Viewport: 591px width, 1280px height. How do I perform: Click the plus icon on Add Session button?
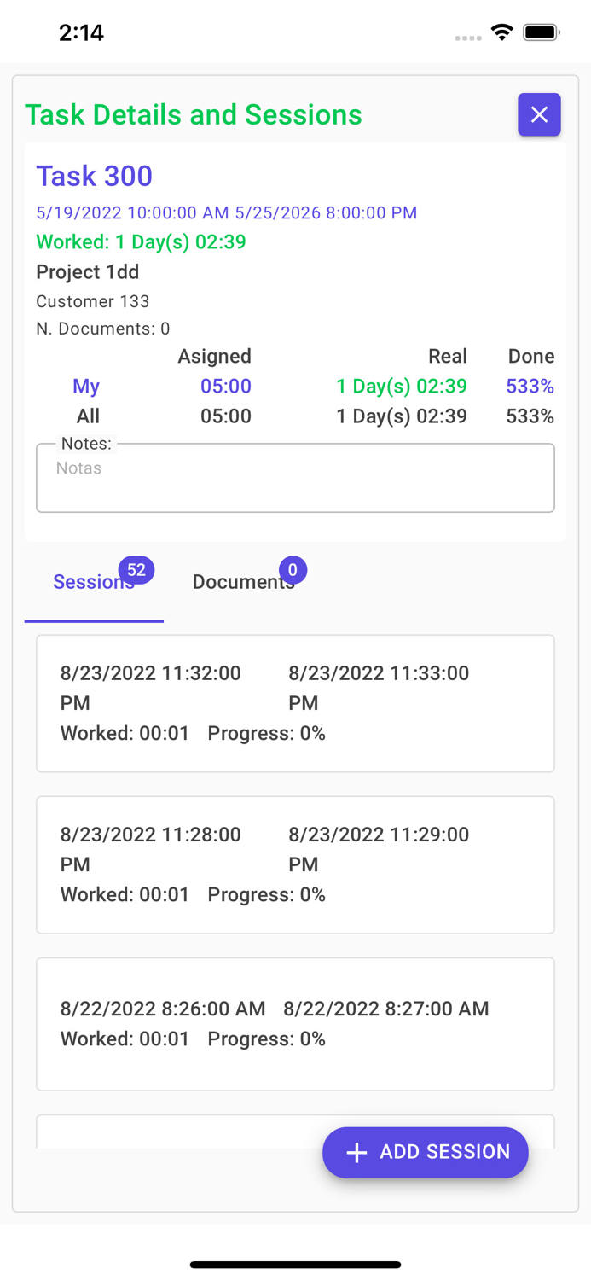(356, 1152)
